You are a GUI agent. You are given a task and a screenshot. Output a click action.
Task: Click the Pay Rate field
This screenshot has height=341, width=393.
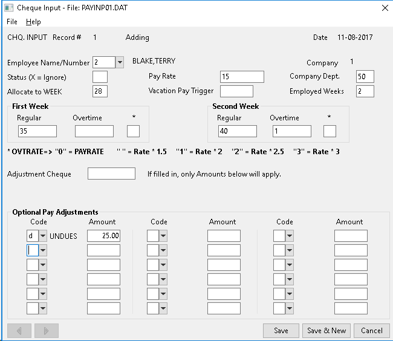click(242, 77)
